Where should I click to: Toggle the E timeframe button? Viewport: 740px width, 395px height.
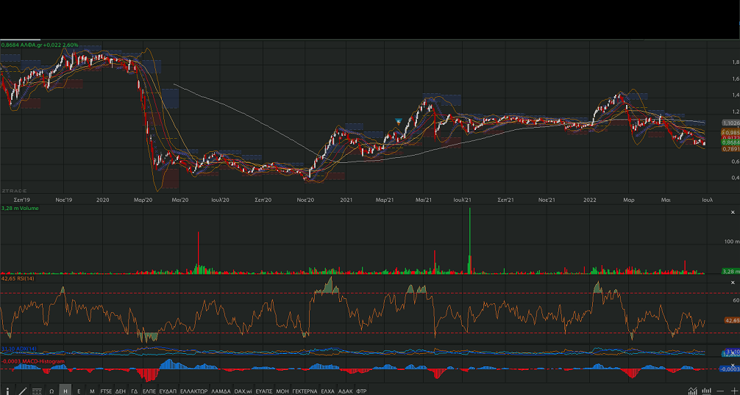click(79, 391)
